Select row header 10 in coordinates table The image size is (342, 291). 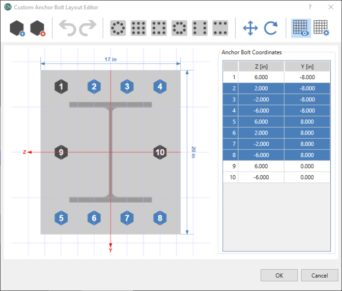pyautogui.click(x=231, y=178)
